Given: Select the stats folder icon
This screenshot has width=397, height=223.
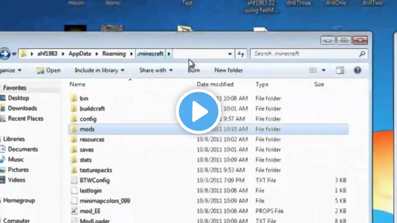Looking at the screenshot, I should (74, 160).
